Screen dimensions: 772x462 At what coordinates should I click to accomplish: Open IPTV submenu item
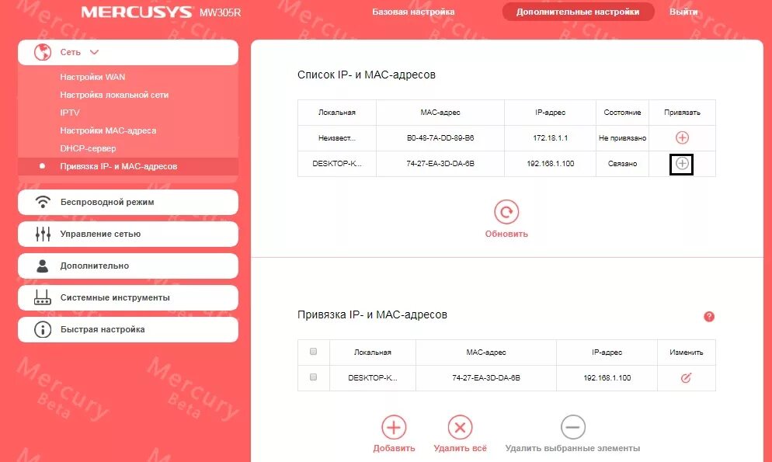click(69, 113)
